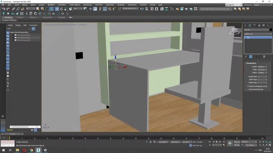The height and width of the screenshot is (153, 273).
Task: Open the Align tool
Action: pyautogui.click(x=146, y=9)
